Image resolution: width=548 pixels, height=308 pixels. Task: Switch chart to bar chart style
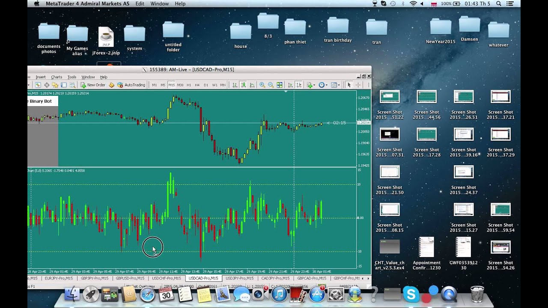click(x=235, y=85)
